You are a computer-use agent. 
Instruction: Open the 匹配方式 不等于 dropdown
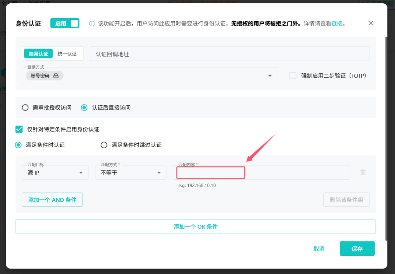tap(131, 172)
